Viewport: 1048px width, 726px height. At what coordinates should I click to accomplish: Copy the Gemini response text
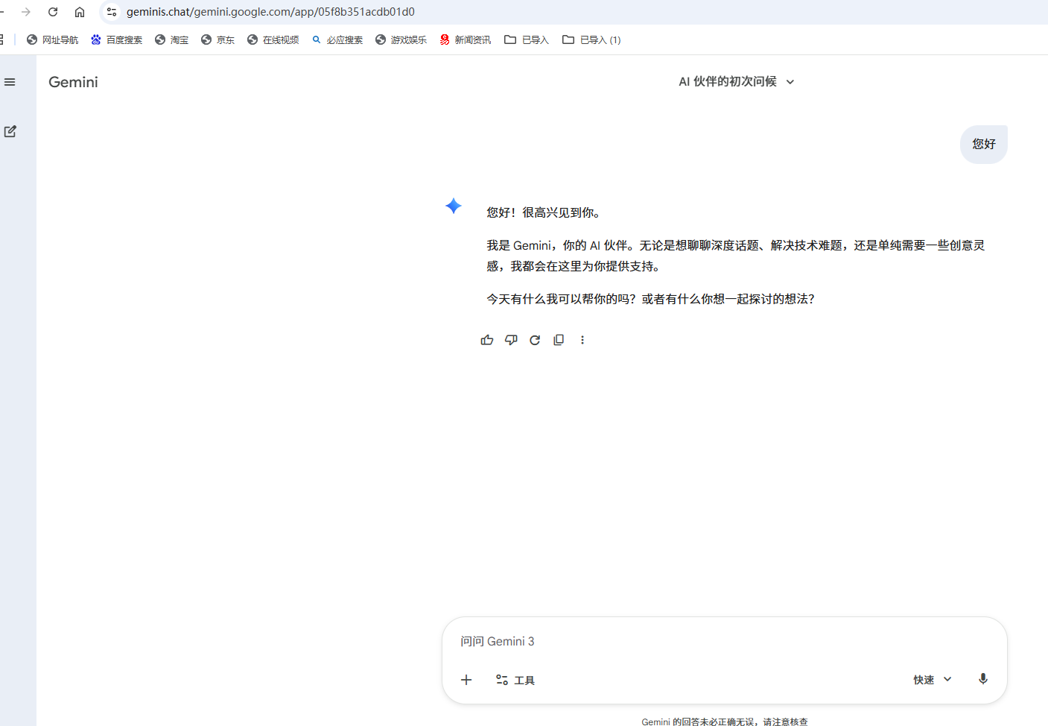click(x=559, y=340)
